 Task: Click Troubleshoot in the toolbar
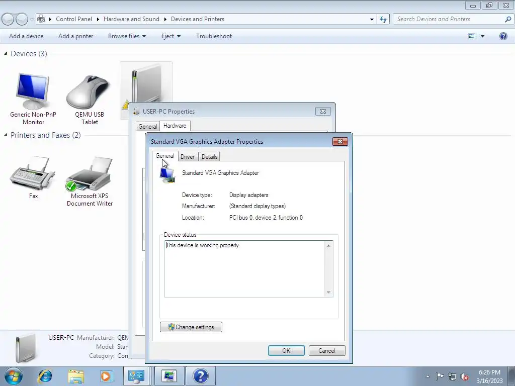pos(214,36)
